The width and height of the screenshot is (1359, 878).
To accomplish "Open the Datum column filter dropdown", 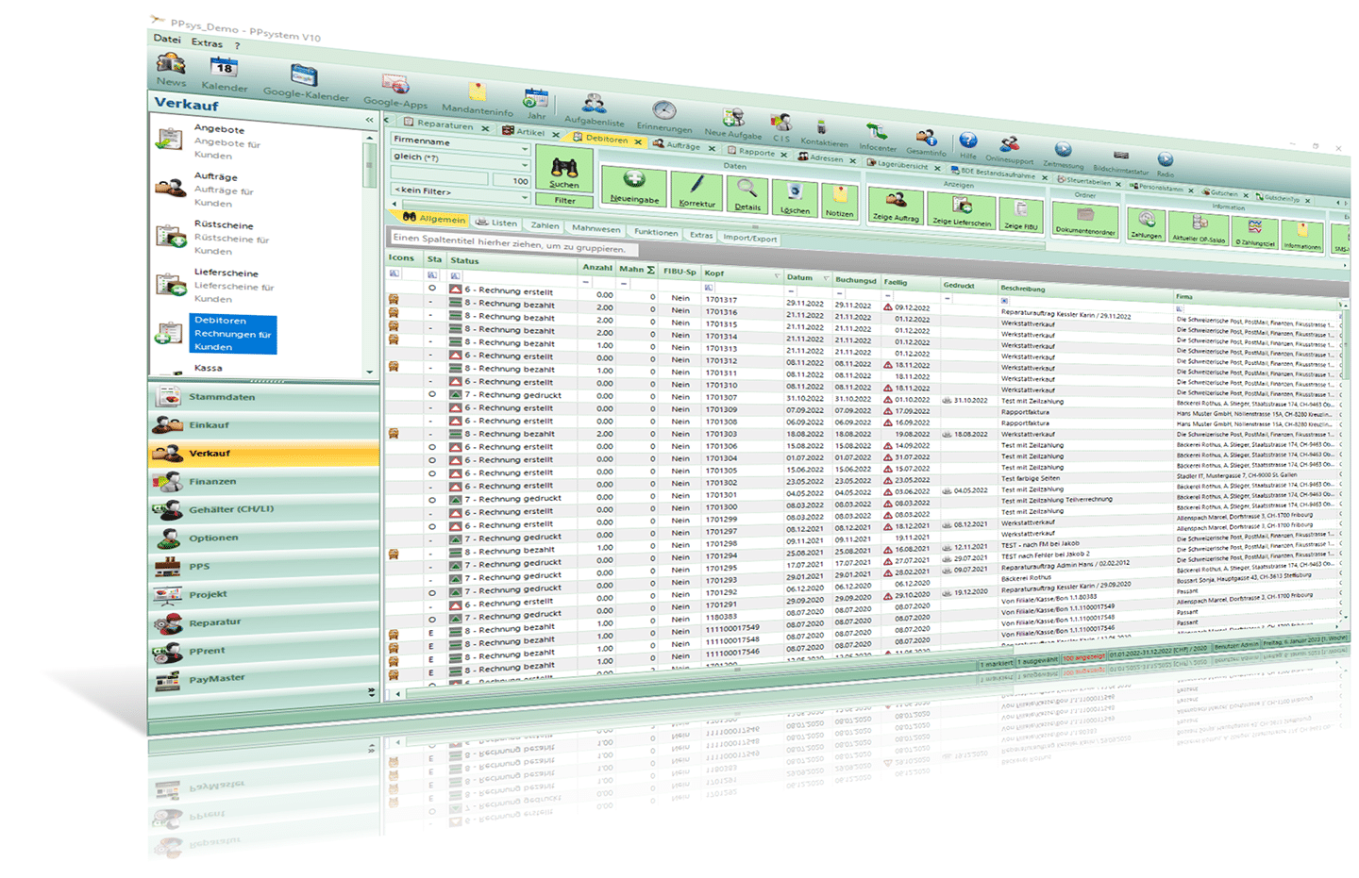I will pyautogui.click(x=826, y=279).
